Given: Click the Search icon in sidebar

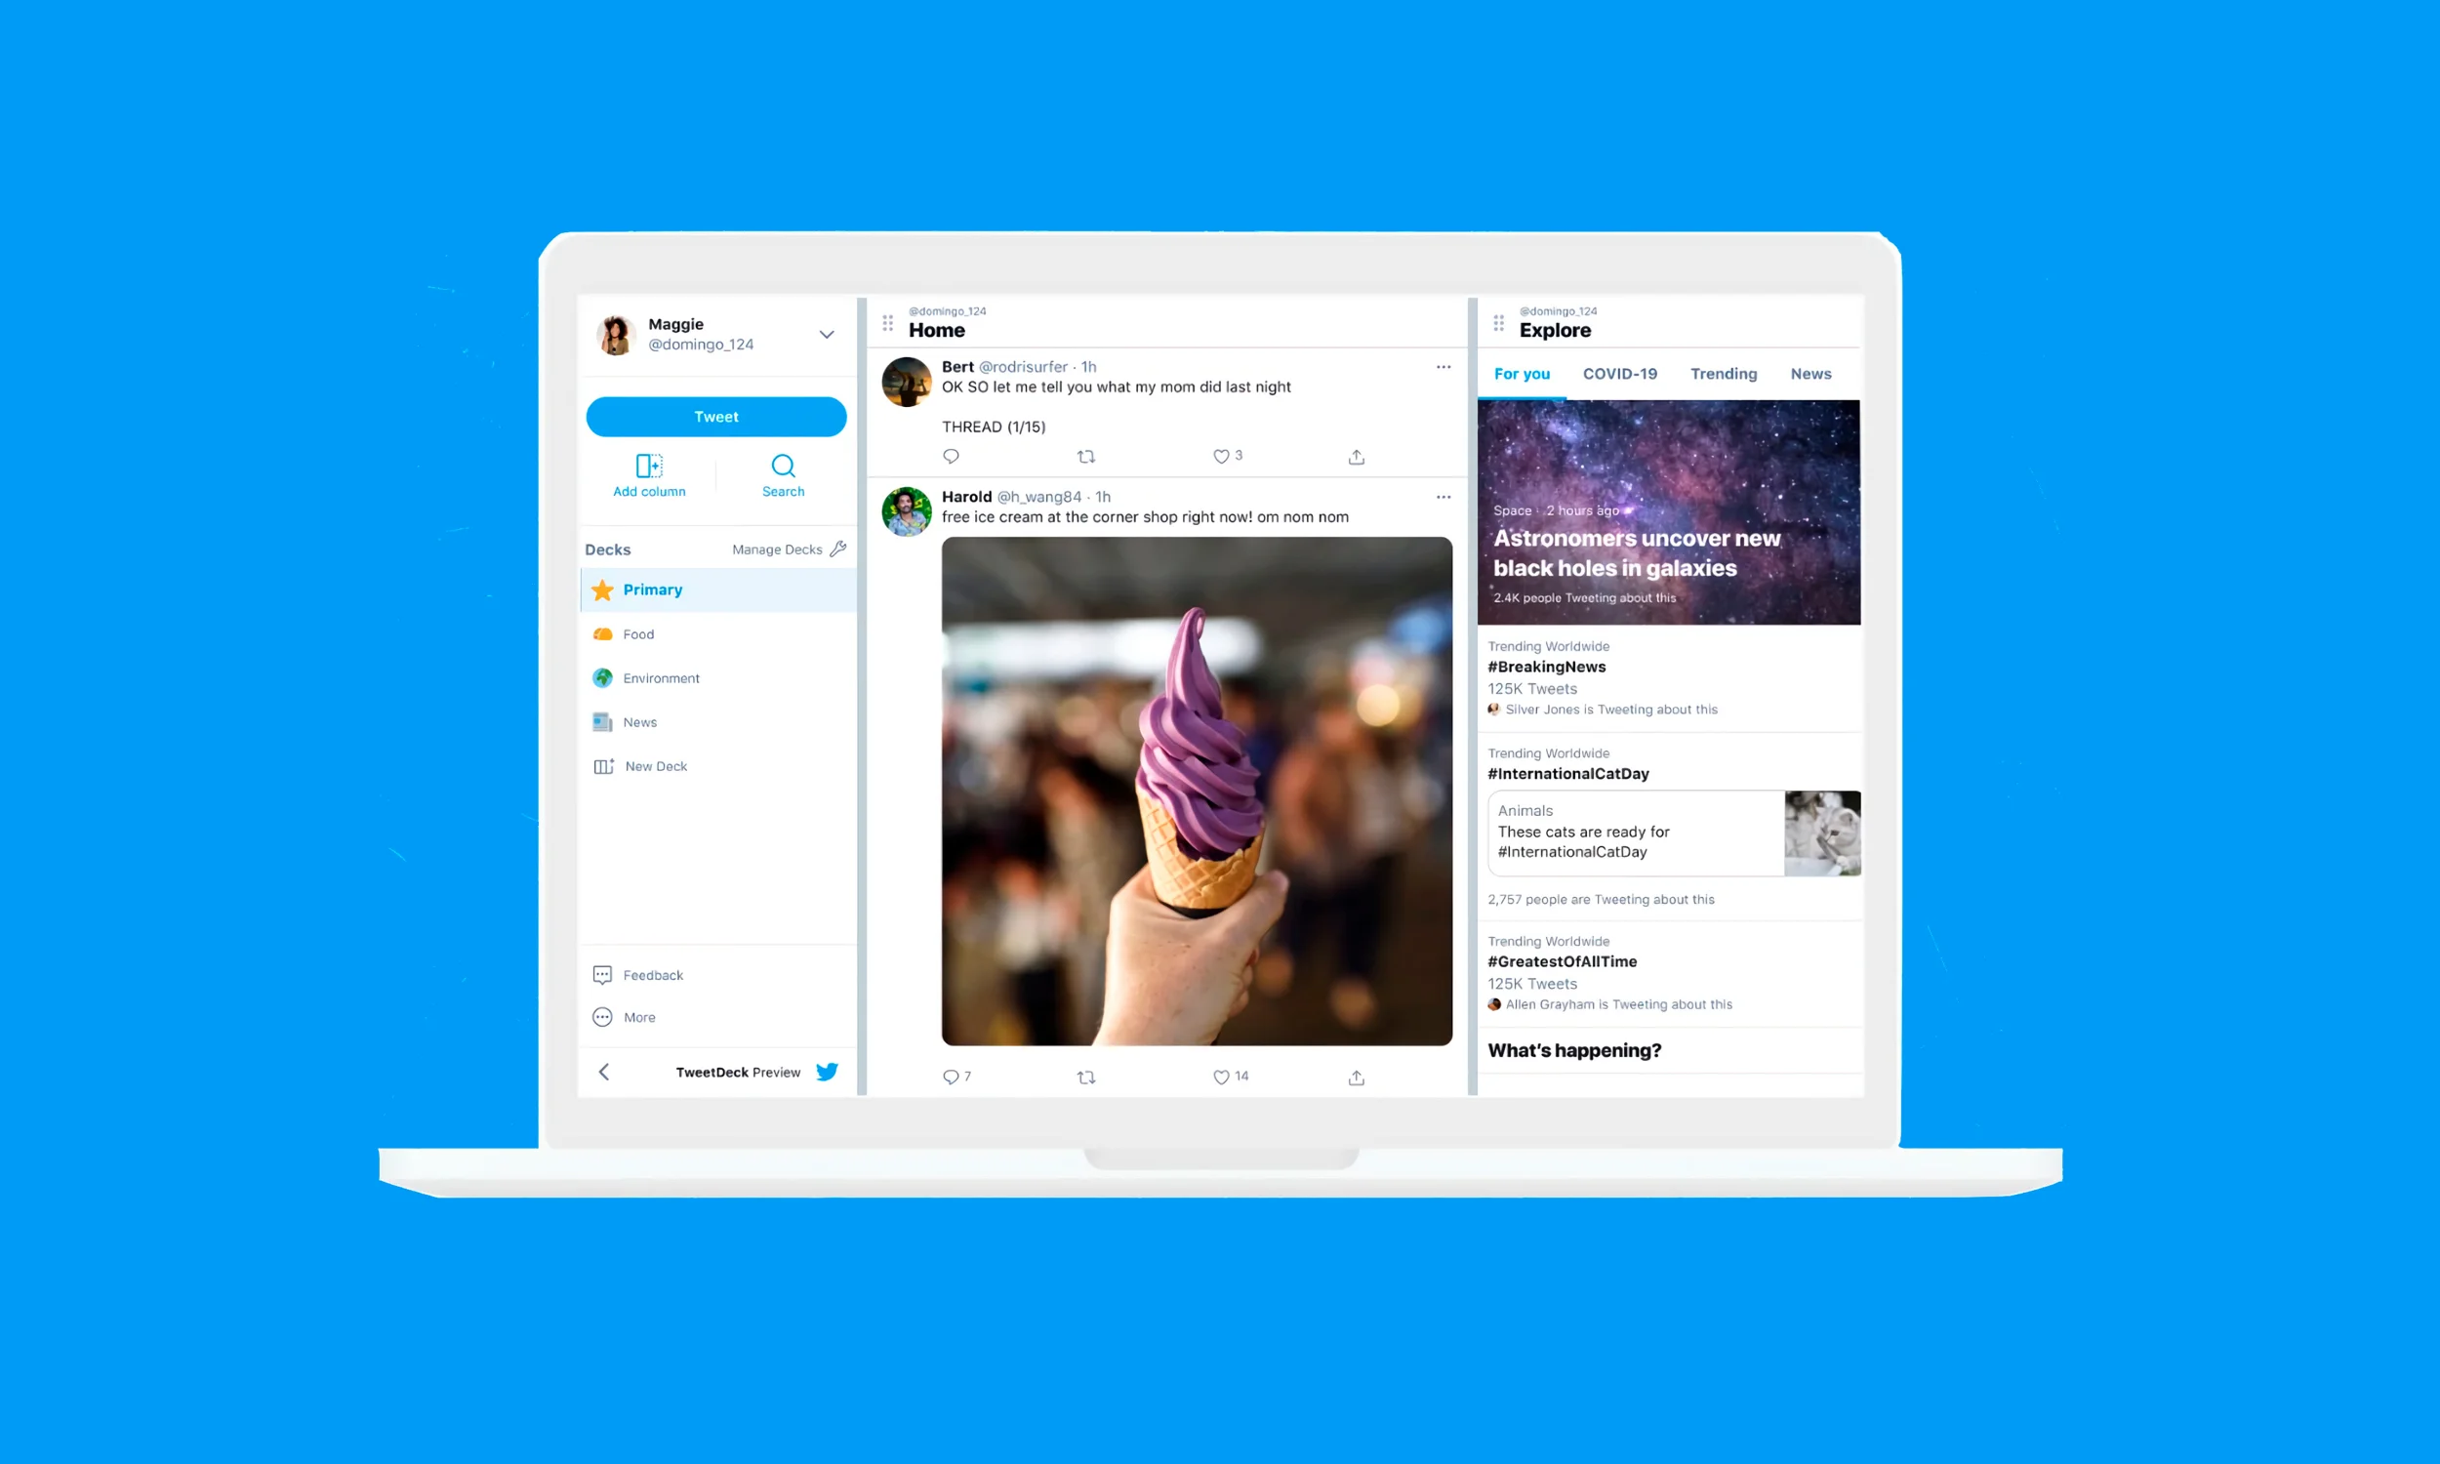Looking at the screenshot, I should coord(783,466).
